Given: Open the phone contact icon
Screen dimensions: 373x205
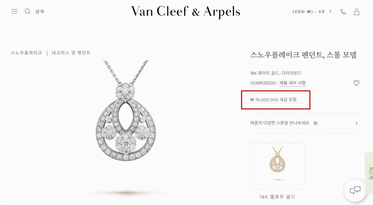Looking at the screenshot, I should (343, 12).
